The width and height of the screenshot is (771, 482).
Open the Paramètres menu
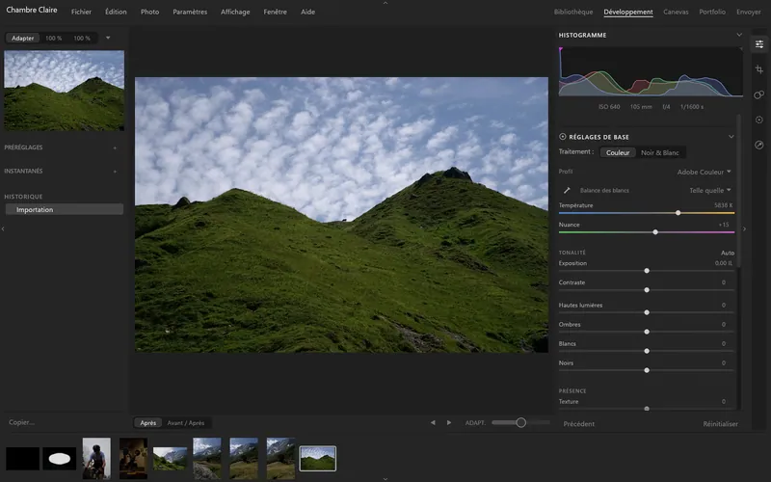pyautogui.click(x=190, y=12)
